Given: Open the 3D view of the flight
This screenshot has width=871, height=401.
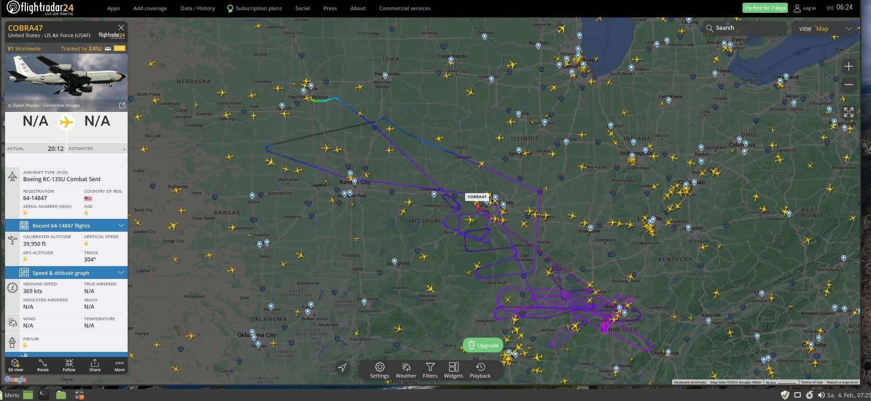Looking at the screenshot, I should tap(15, 365).
